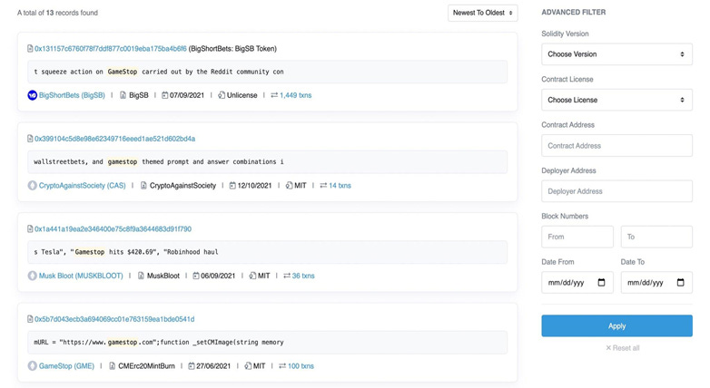View the 100 txns link

301,366
